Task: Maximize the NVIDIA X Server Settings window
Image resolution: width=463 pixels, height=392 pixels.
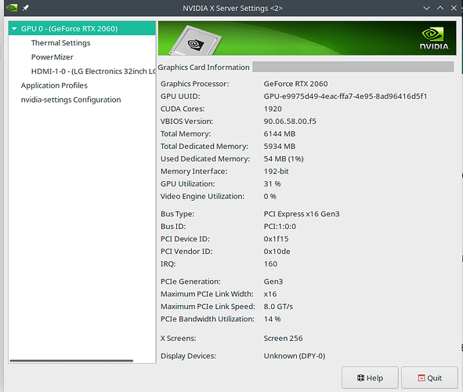Action: 440,8
